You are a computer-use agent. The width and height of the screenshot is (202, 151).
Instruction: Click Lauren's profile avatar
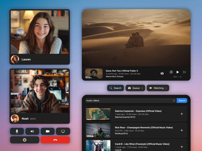point(15,59)
